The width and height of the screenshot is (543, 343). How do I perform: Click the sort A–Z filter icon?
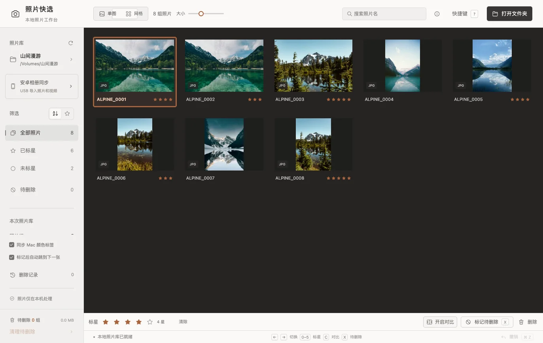tap(55, 114)
